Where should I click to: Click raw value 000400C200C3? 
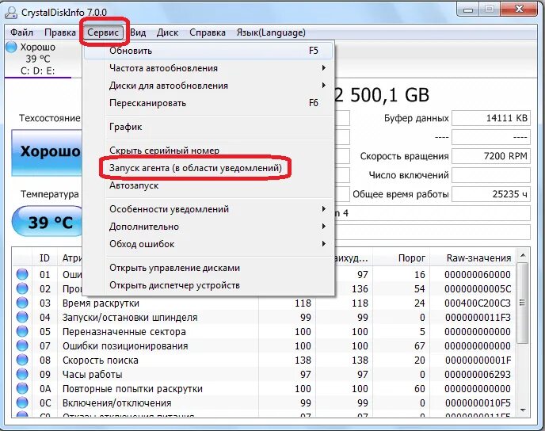click(478, 303)
